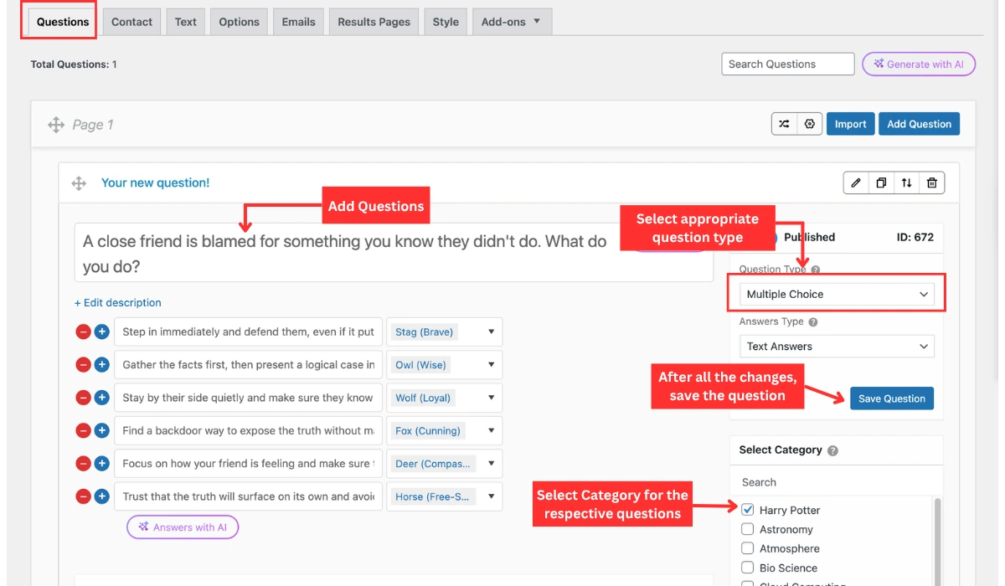Expand the Answers Type dropdown
Image resolution: width=1005 pixels, height=586 pixels.
click(x=837, y=347)
